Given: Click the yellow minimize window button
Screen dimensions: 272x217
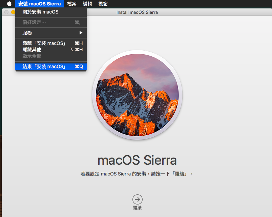Looking at the screenshot, I should [13, 12].
